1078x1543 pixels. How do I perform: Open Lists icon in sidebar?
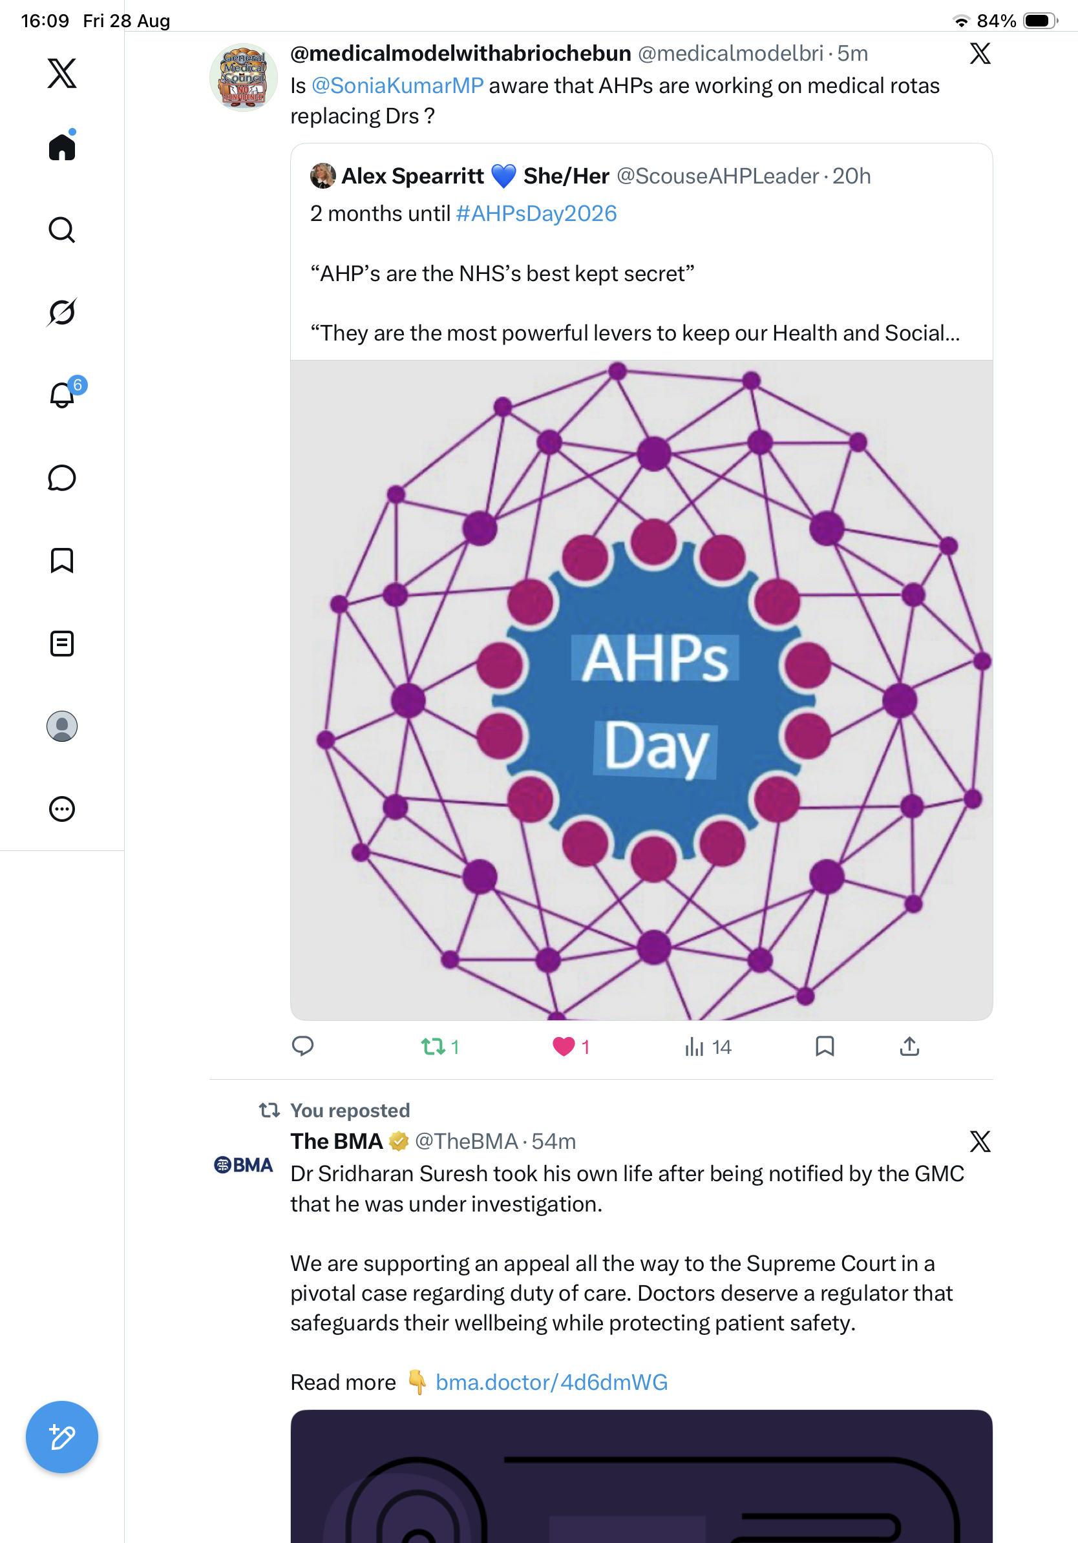click(x=62, y=643)
